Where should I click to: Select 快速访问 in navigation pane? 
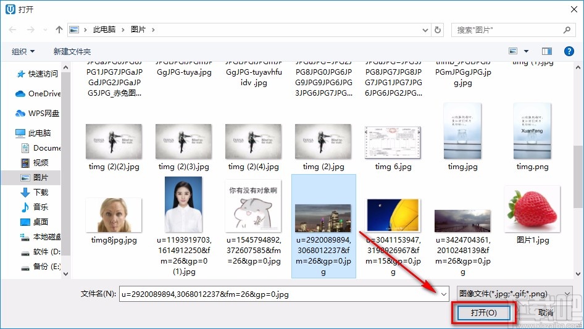coord(38,74)
